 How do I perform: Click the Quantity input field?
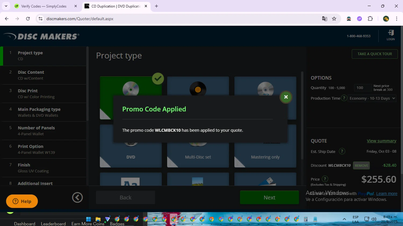[x=363, y=88]
